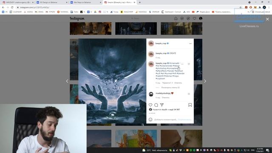Open the activity heart icon in header
Viewport: 272px width, 153px height.
(195, 18)
